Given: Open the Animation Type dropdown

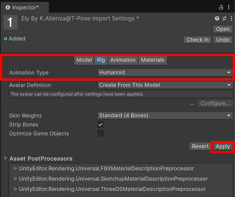Looking at the screenshot, I should tap(164, 73).
